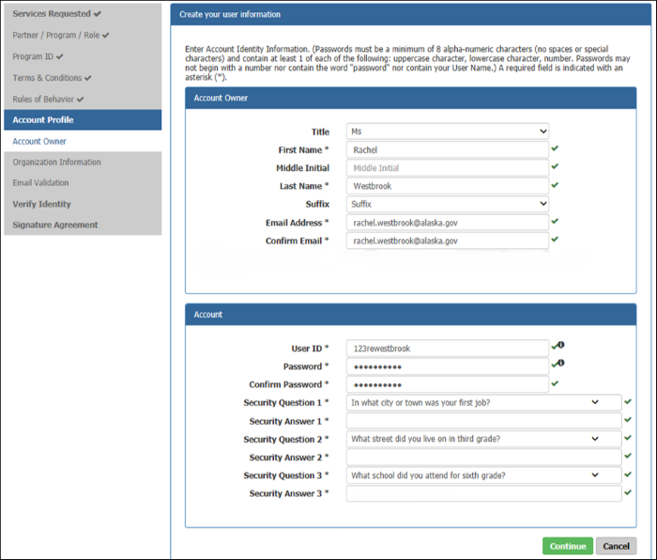657x560 pixels.
Task: Select Organization Information in sidebar
Action: 56,163
